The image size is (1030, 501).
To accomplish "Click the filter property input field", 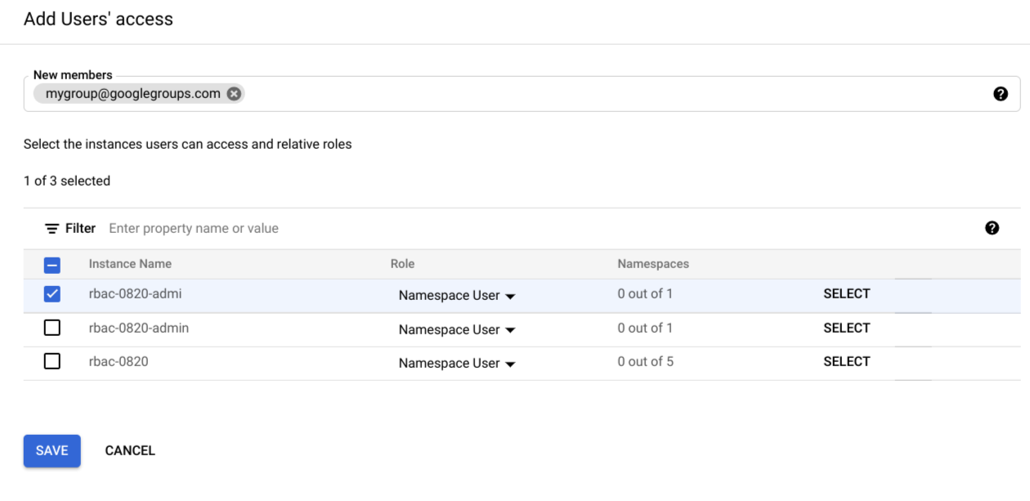I will point(245,227).
